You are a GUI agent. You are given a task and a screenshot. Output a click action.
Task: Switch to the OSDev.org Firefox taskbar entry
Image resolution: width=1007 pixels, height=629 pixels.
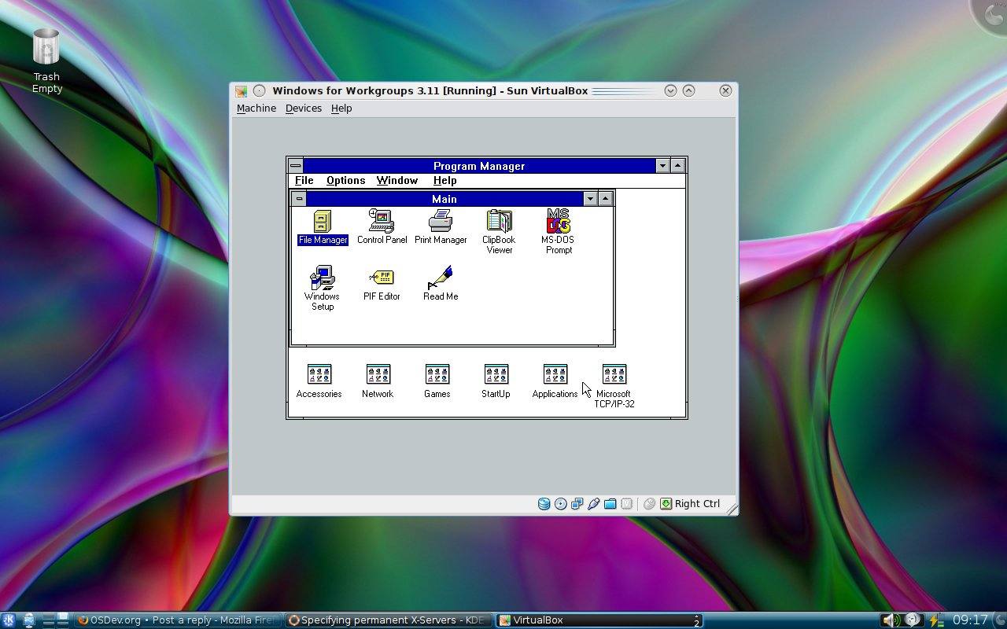tap(178, 620)
